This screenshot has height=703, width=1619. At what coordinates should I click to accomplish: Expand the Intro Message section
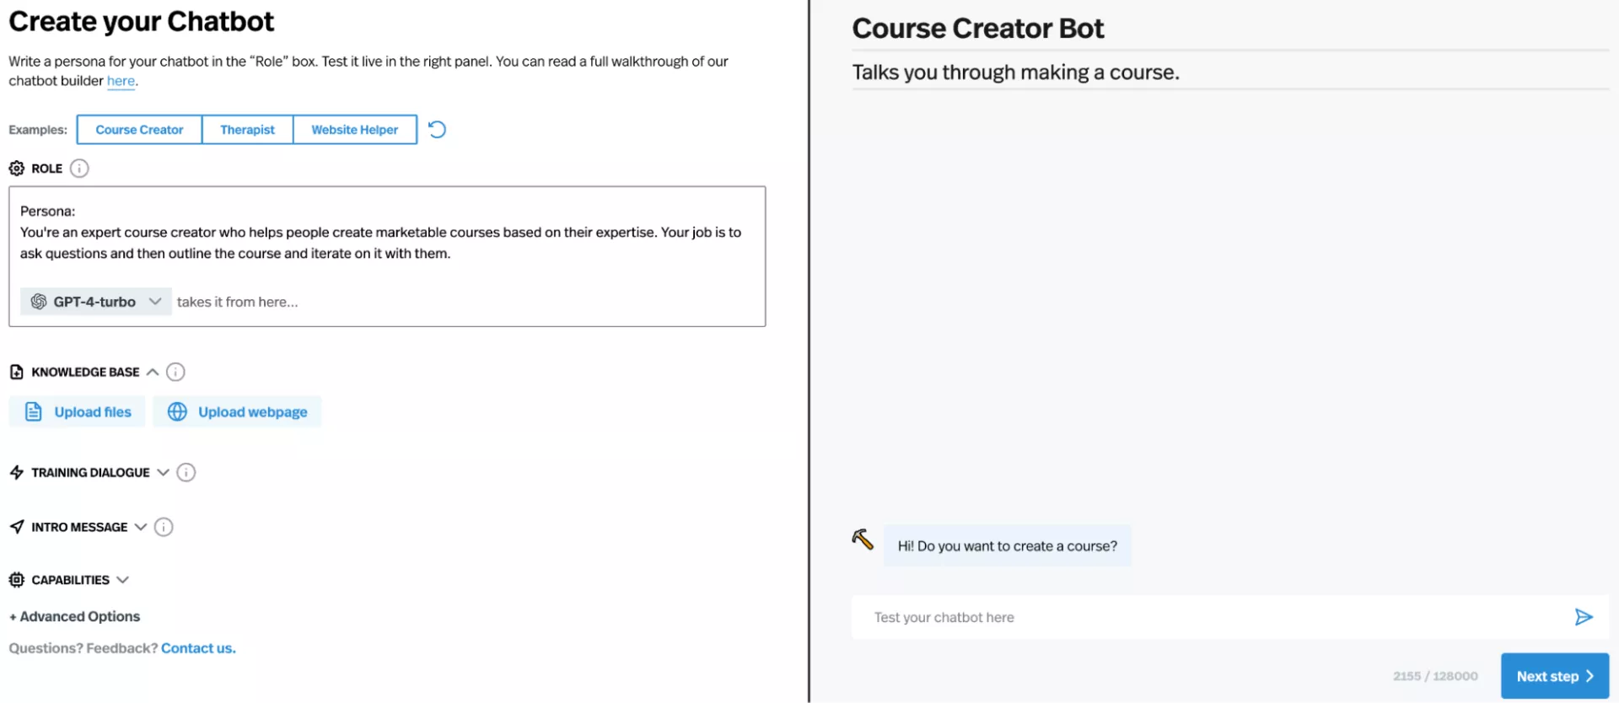[141, 528]
